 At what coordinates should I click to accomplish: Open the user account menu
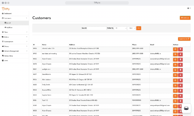[x=189, y=8]
